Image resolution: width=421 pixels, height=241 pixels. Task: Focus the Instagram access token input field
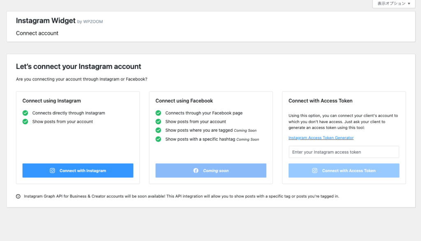point(344,152)
